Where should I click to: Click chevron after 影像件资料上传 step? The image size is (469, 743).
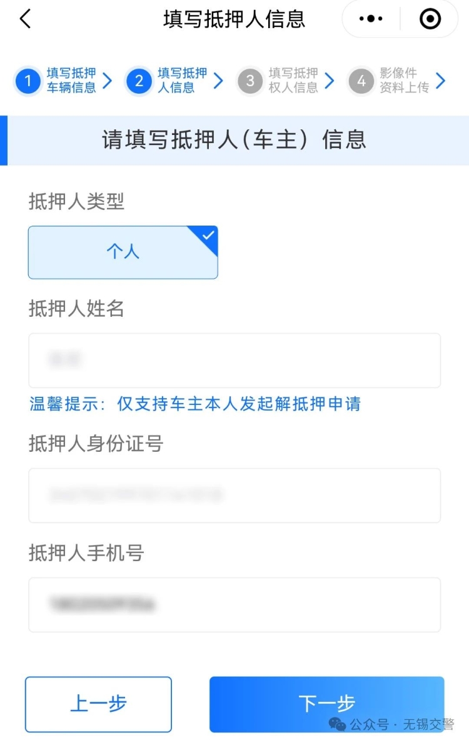click(x=440, y=81)
